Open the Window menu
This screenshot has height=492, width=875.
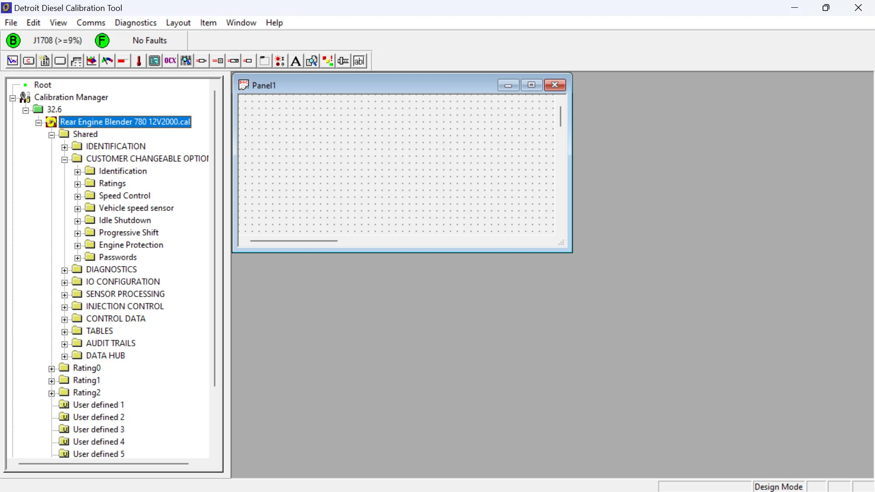click(241, 23)
